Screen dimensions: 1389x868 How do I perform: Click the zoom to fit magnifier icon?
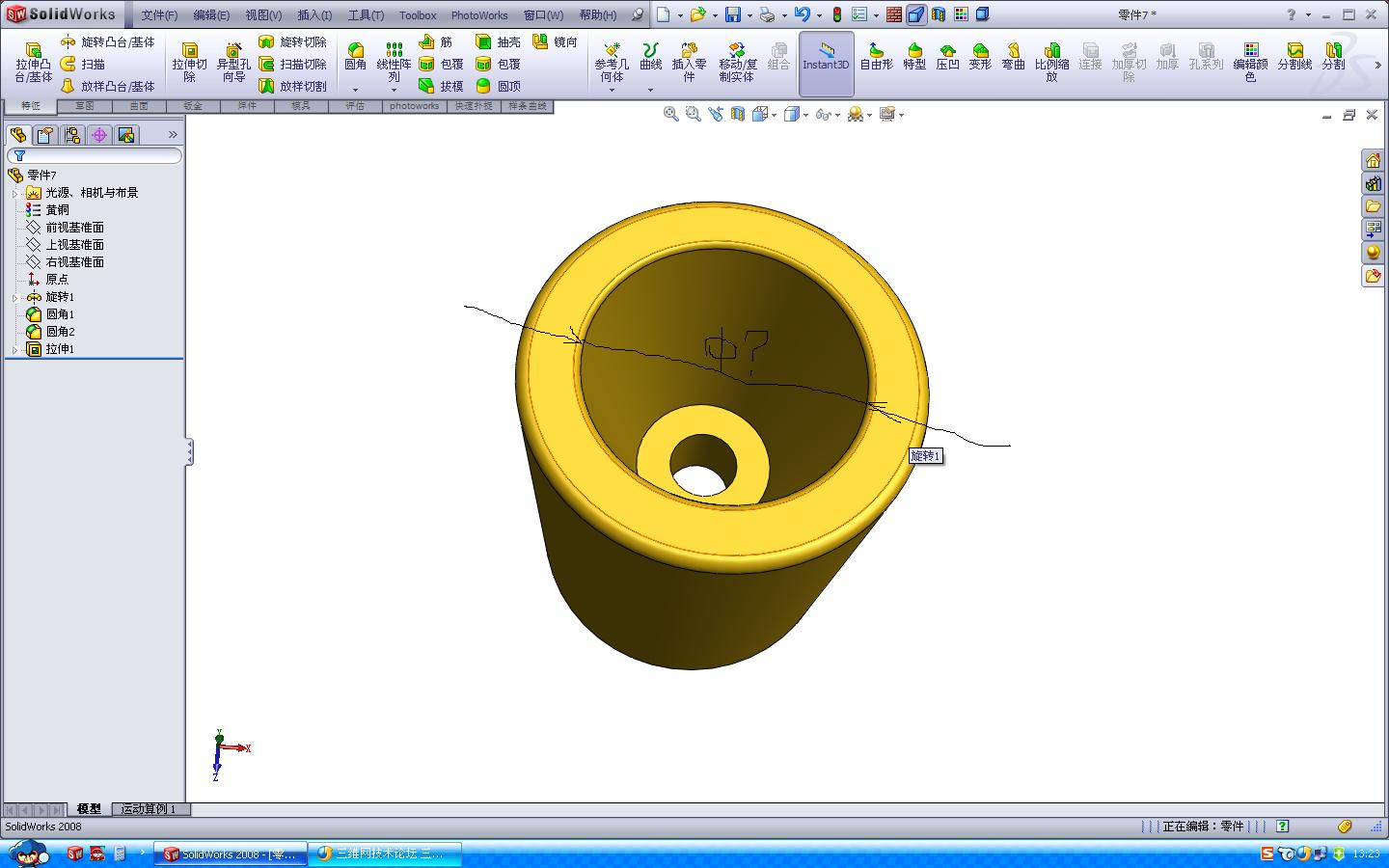pyautogui.click(x=670, y=114)
